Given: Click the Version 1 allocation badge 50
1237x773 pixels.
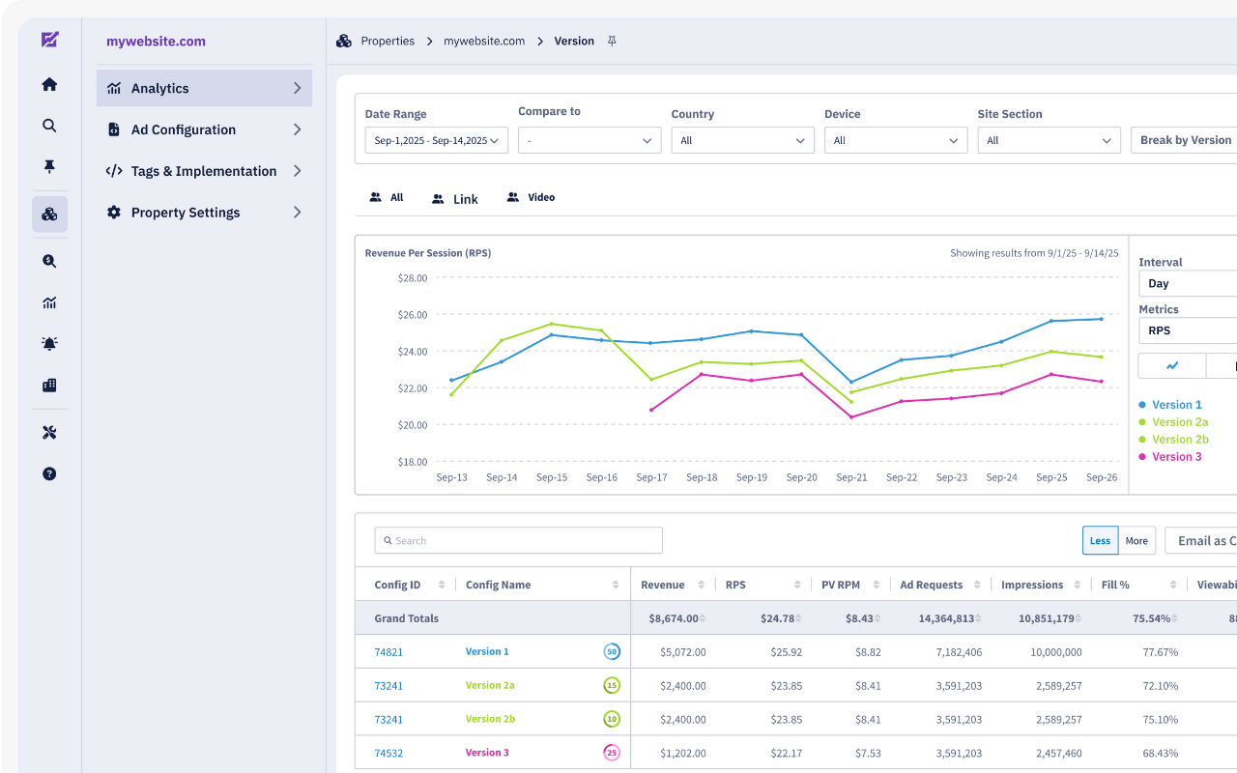Looking at the screenshot, I should coord(611,652).
